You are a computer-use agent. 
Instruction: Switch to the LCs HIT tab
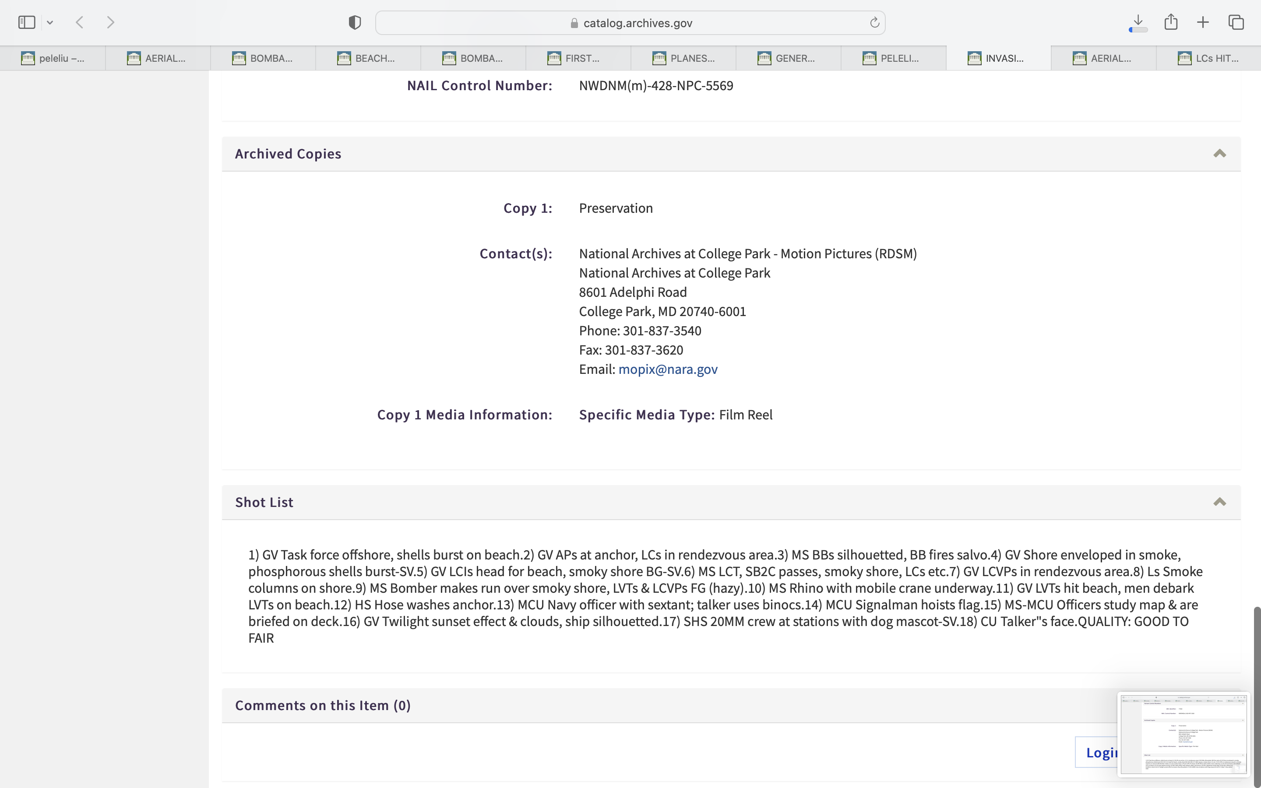pos(1208,58)
